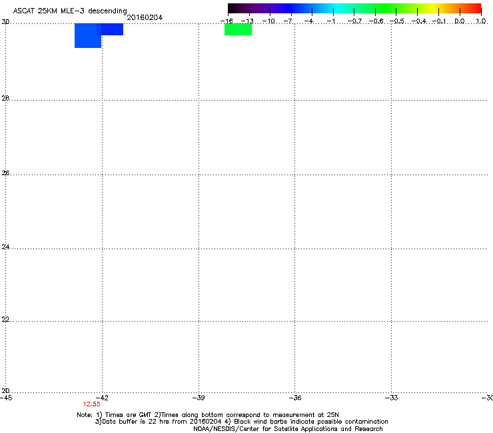Click the '-0.7' color scale label
The image size is (493, 433).
tap(354, 21)
